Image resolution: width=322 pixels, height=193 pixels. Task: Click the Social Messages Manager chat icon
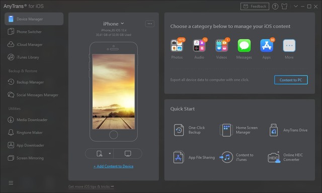click(11, 95)
